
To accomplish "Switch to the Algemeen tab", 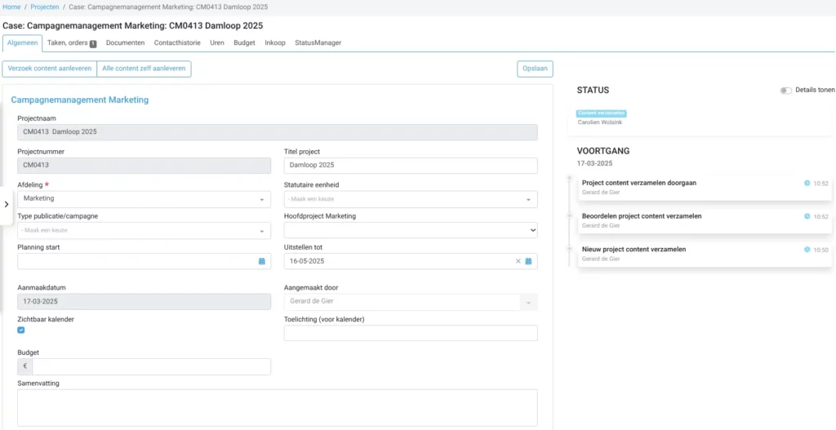I will coord(22,43).
